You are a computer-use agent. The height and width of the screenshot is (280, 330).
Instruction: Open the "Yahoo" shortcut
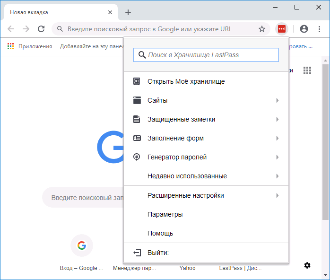click(187, 268)
